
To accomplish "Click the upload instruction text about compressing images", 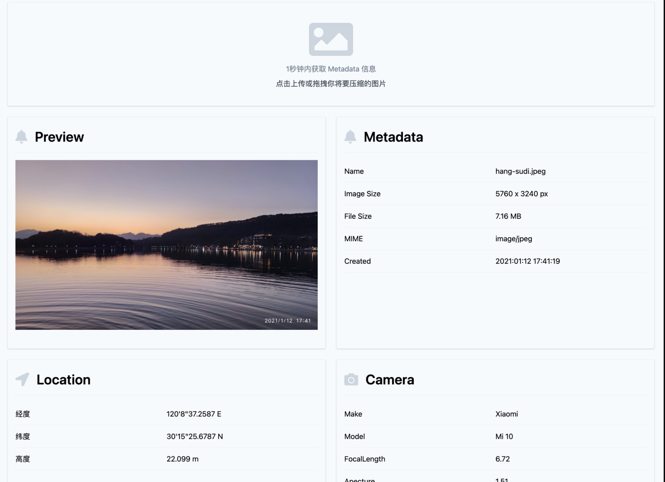I will (331, 84).
